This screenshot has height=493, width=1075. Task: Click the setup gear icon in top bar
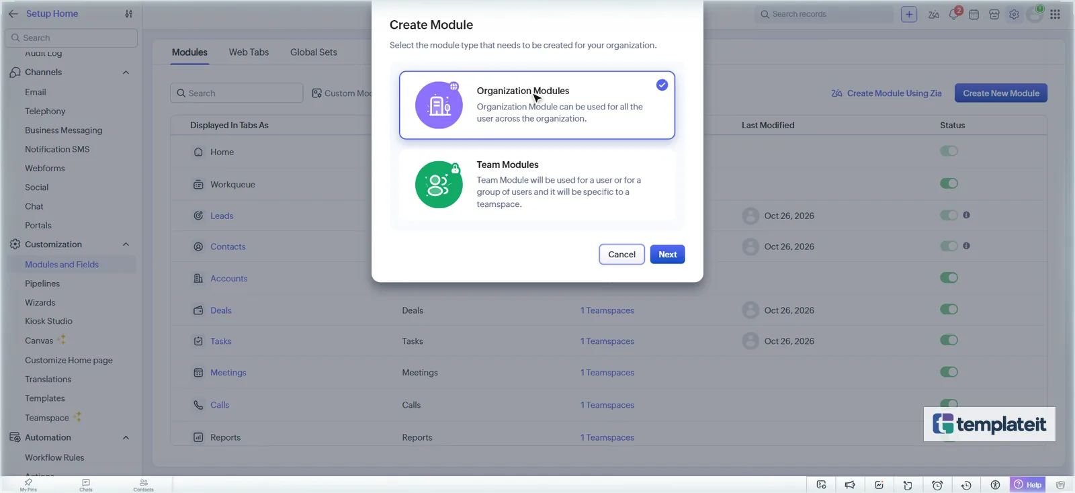(1014, 14)
